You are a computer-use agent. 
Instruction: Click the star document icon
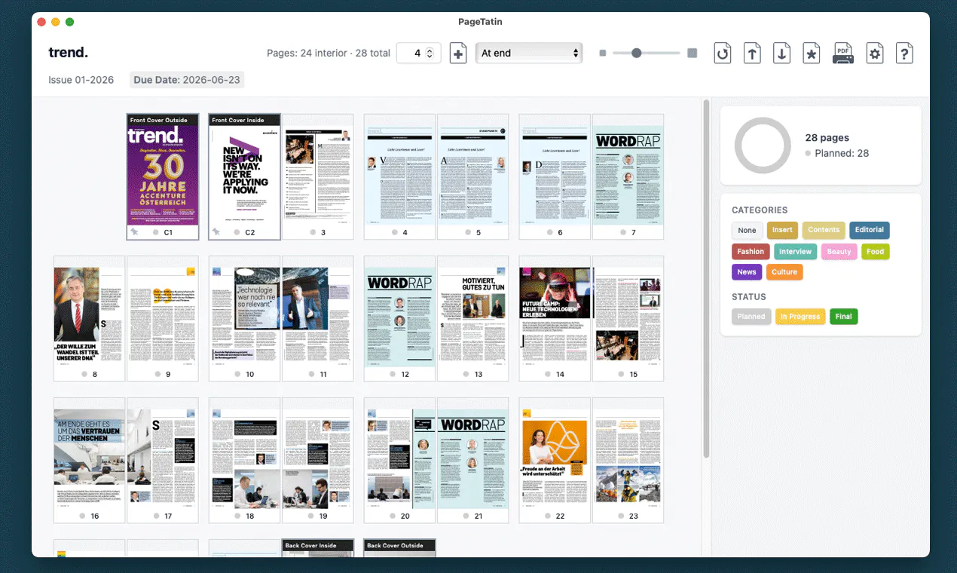tap(812, 54)
